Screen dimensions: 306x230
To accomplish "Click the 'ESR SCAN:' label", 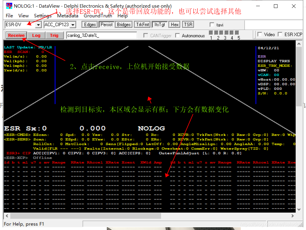I will coord(17,52).
